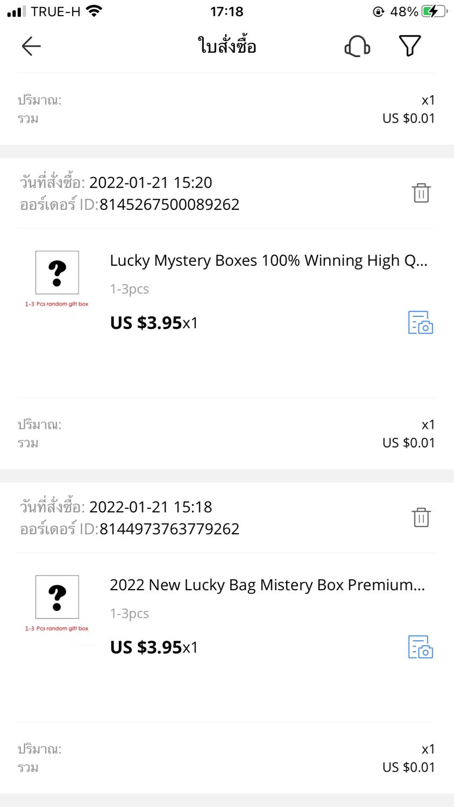Viewport: 454px width, 807px height.
Task: Delete order 8145267500089262 with trash icon
Action: pos(421,193)
